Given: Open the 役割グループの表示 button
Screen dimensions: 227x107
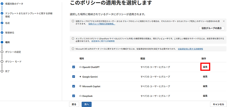Looking at the screenshot, I should pyautogui.click(x=212, y=28).
